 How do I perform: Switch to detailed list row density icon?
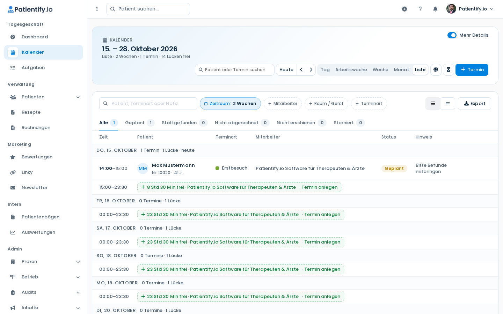tap(433, 104)
